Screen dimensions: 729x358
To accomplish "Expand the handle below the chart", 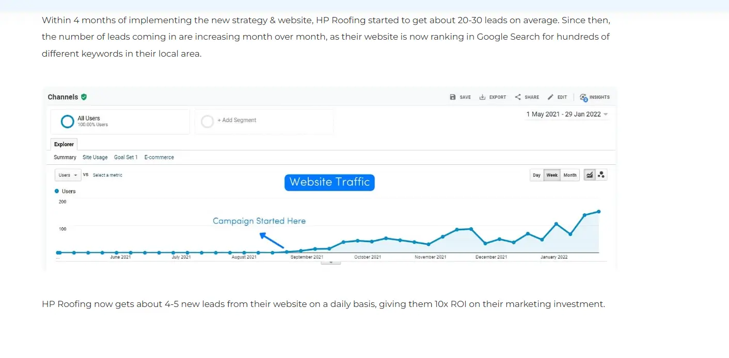I will coord(331,263).
